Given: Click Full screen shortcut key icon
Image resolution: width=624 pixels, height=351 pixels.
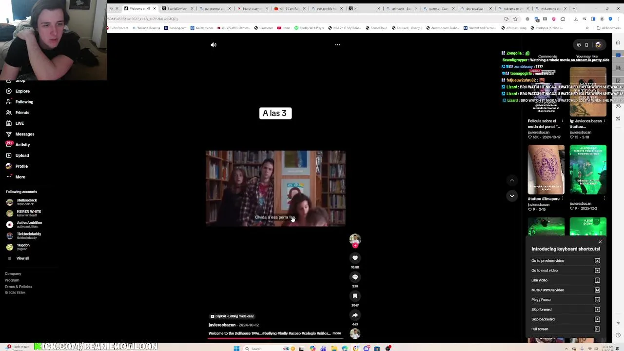Looking at the screenshot, I should 597,329.
